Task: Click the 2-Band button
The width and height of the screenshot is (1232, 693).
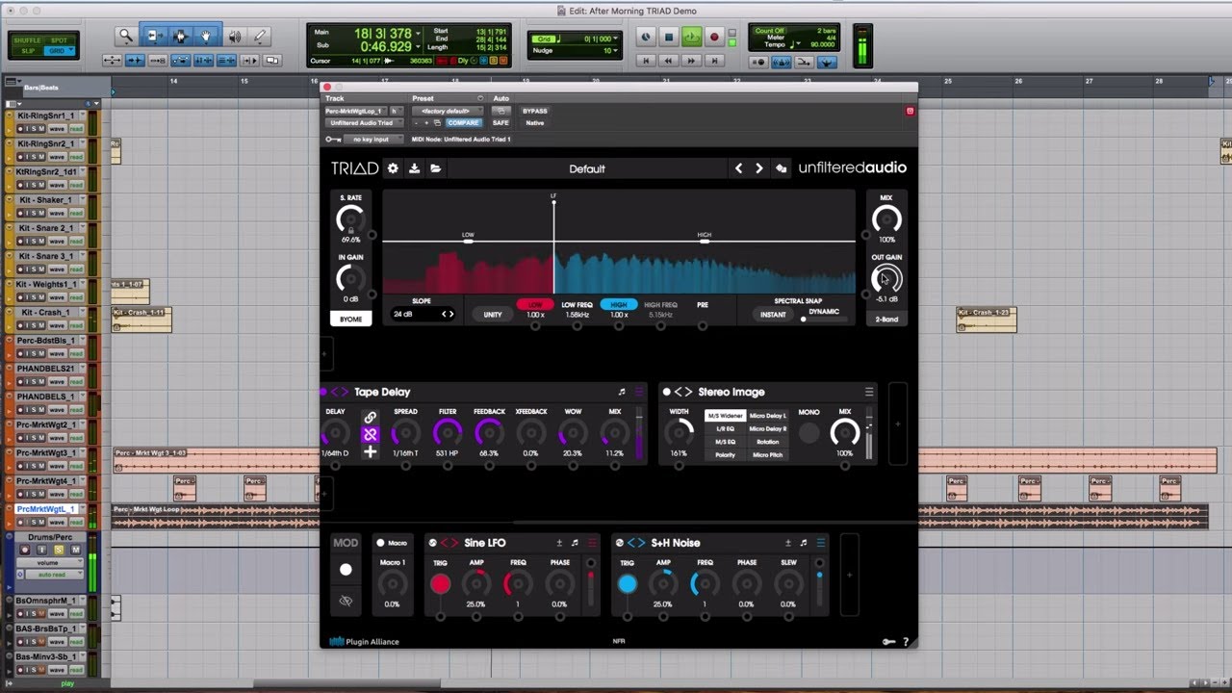Action: [x=886, y=319]
